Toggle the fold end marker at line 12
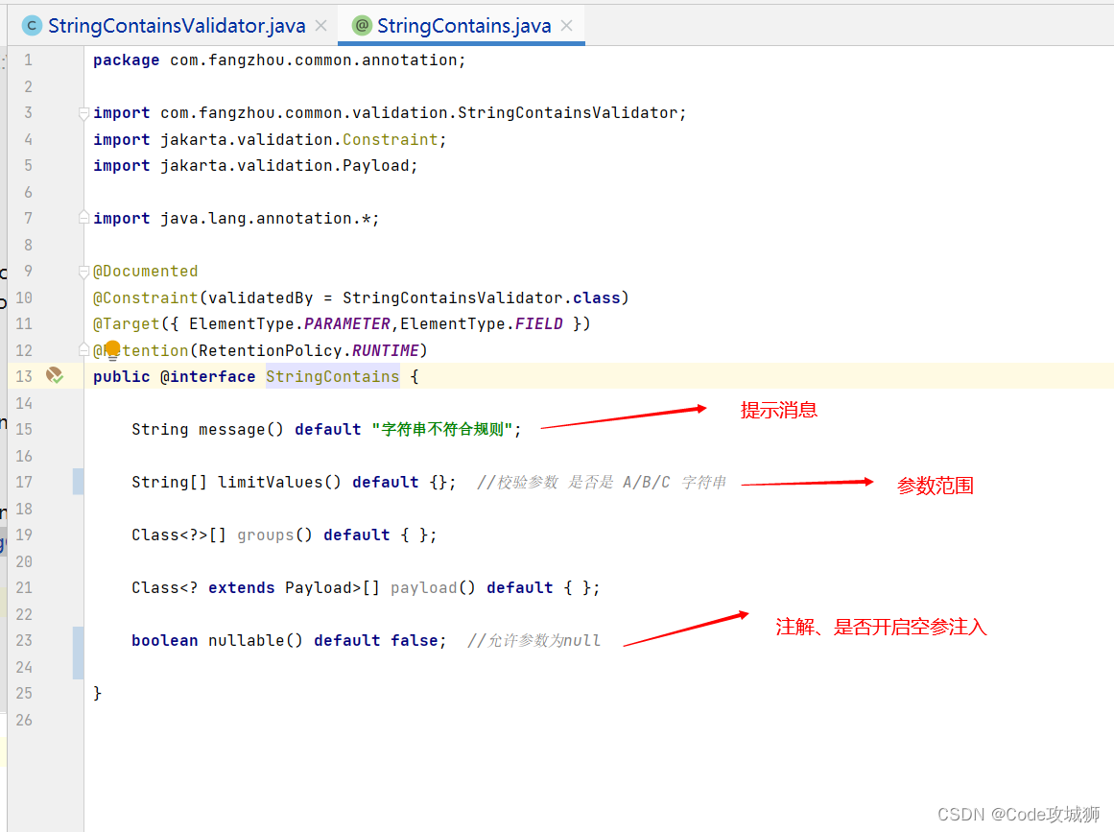 pos(83,349)
